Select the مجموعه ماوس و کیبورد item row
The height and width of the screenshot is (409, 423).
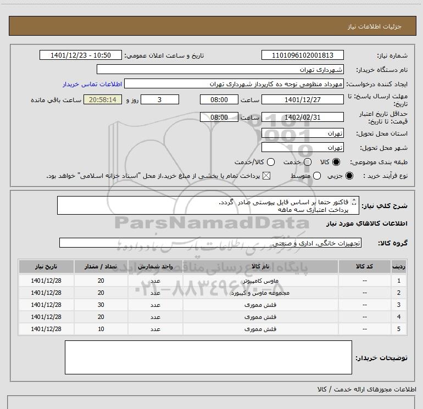213,293
